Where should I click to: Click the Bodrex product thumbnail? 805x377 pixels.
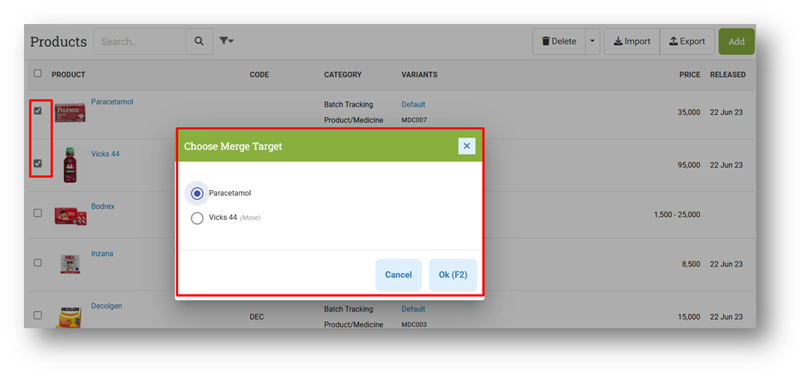(x=71, y=216)
